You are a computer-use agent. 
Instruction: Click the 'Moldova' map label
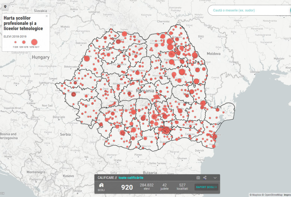(x=214, y=54)
